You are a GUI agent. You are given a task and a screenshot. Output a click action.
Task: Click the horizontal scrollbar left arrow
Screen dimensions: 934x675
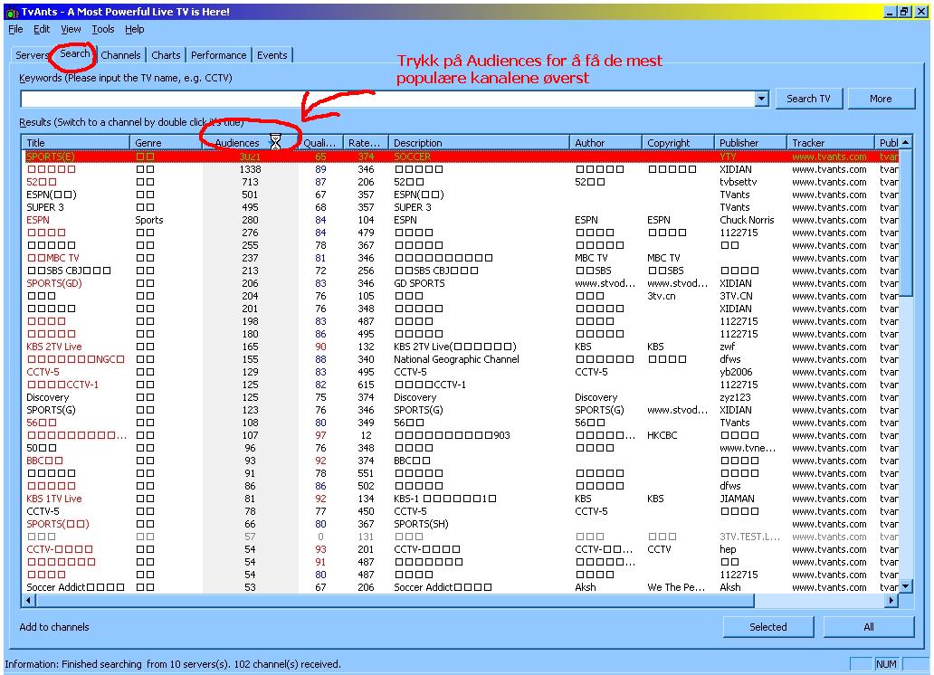pos(28,601)
